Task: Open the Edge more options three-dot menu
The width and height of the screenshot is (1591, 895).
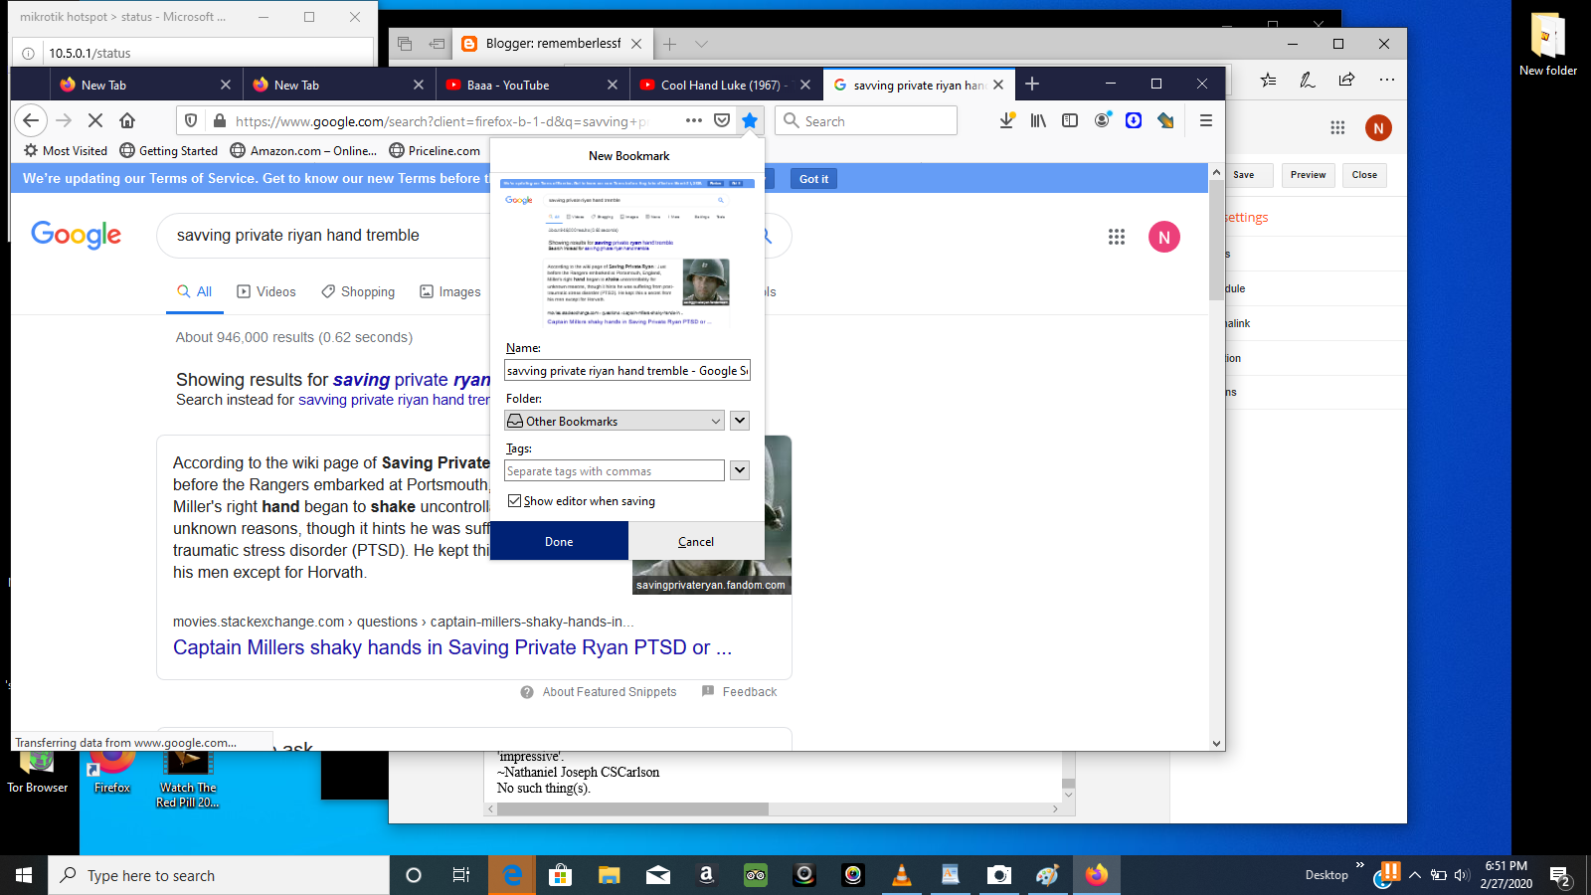Action: pyautogui.click(x=1386, y=80)
